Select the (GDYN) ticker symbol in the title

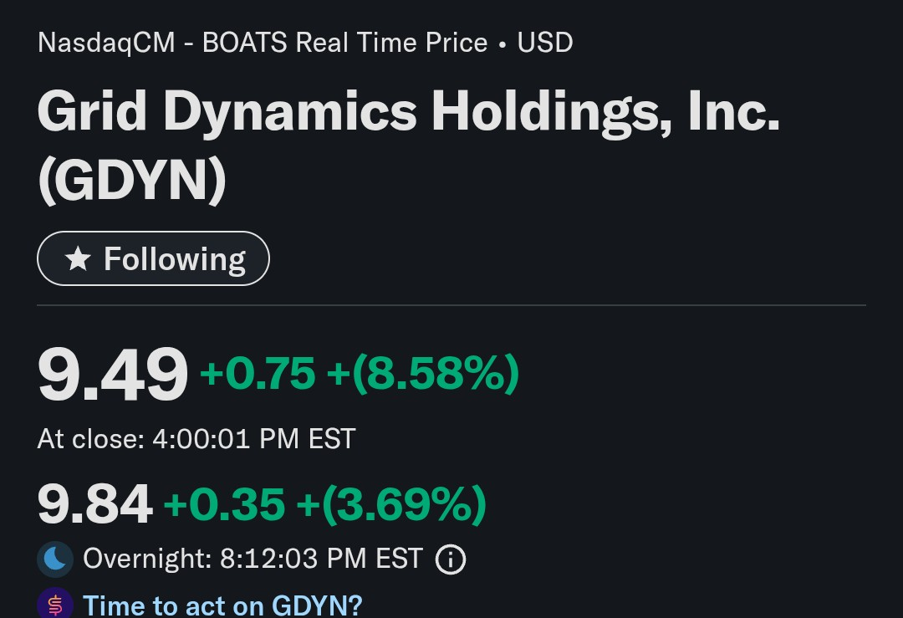pos(132,181)
